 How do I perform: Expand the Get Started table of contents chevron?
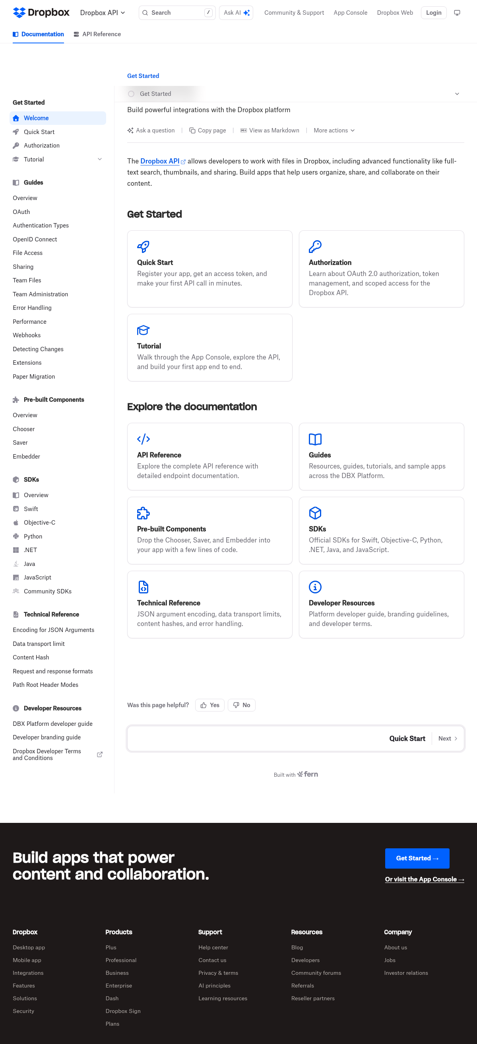(457, 93)
